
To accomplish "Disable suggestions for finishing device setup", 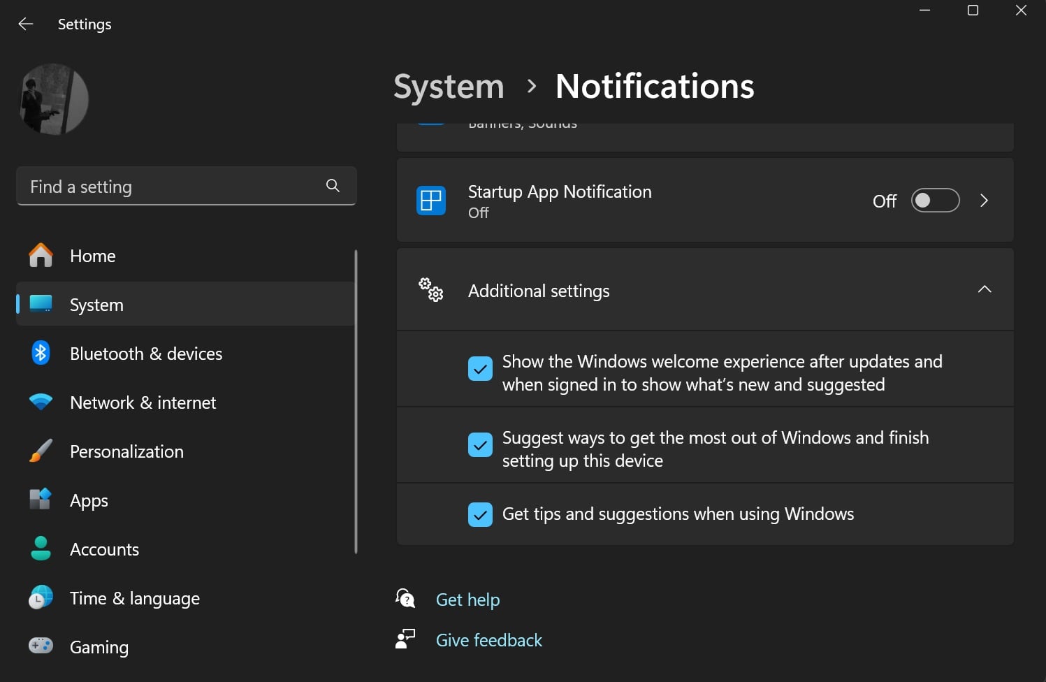I will tap(480, 445).
